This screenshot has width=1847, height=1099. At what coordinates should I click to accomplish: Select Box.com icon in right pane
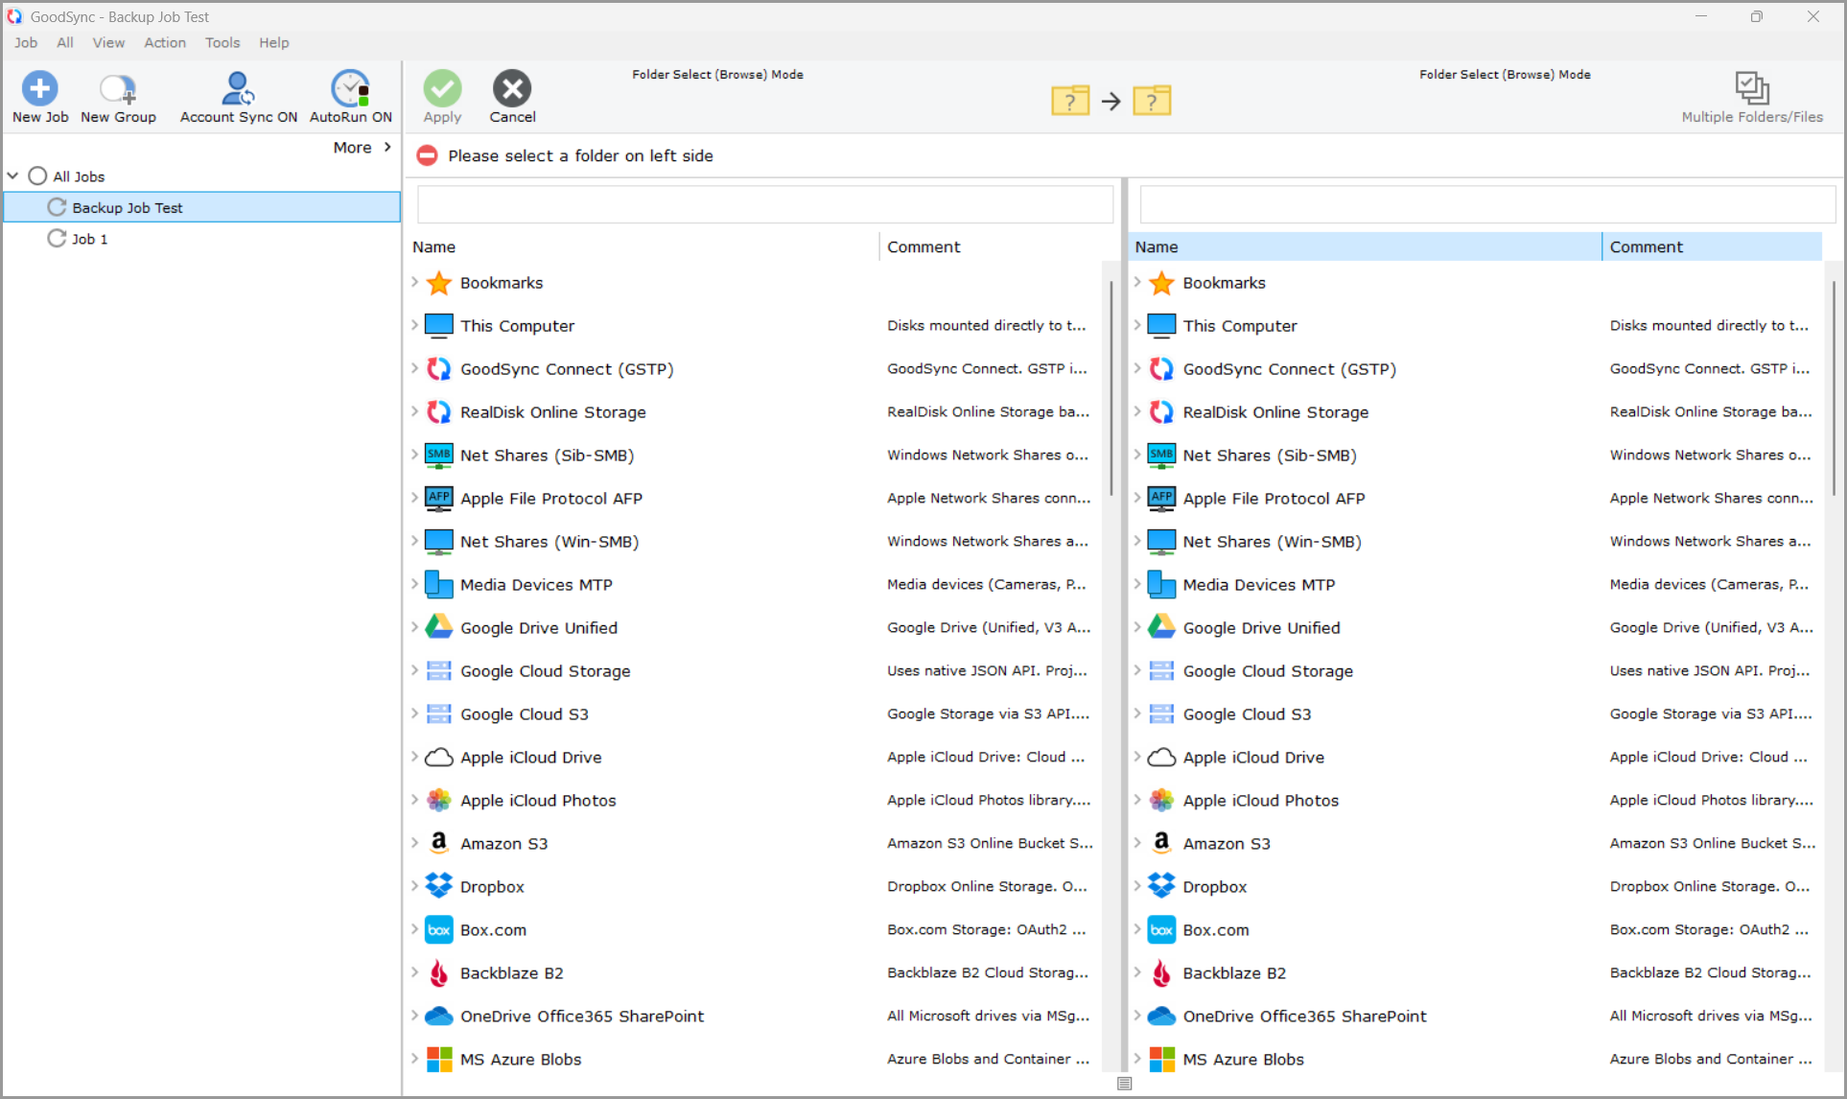pyautogui.click(x=1161, y=929)
